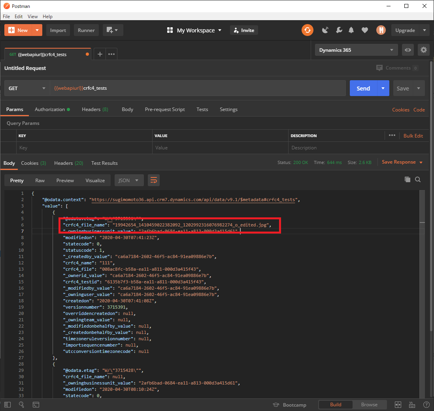This screenshot has height=411, width=434.
Task: Search the response with magnifier icon
Action: tap(418, 180)
